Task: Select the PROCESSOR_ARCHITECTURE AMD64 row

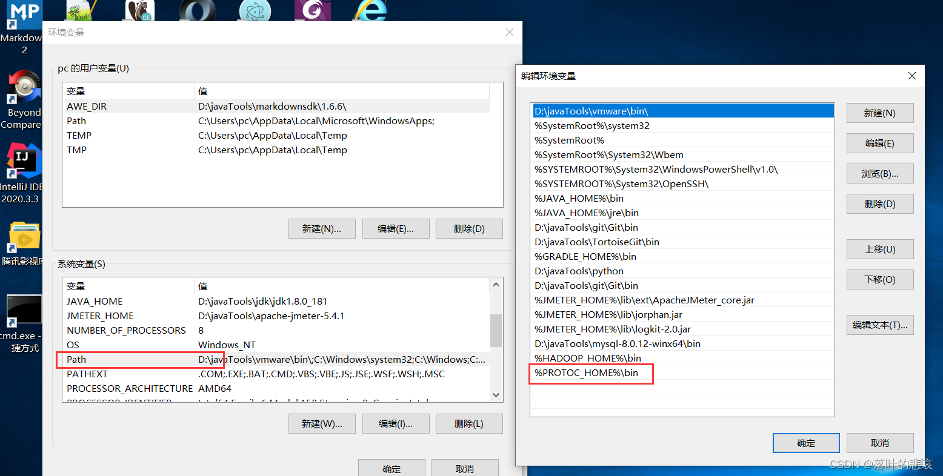Action: pos(276,388)
